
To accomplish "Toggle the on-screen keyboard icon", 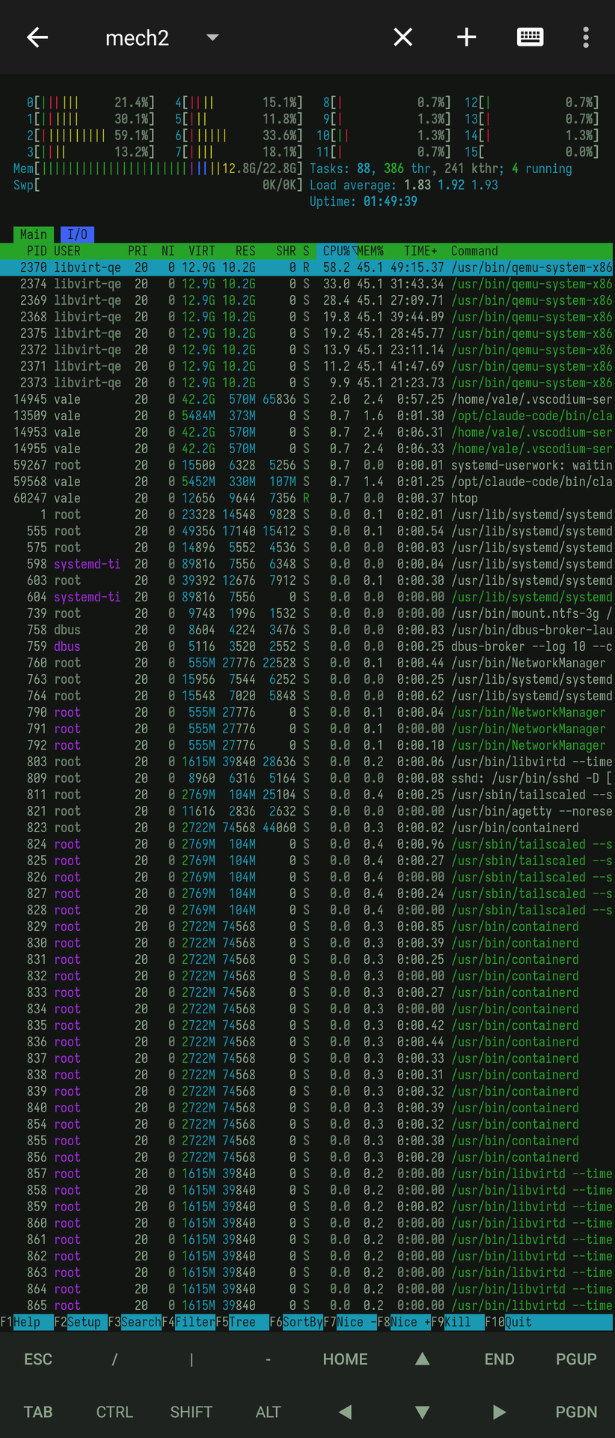I will click(530, 37).
